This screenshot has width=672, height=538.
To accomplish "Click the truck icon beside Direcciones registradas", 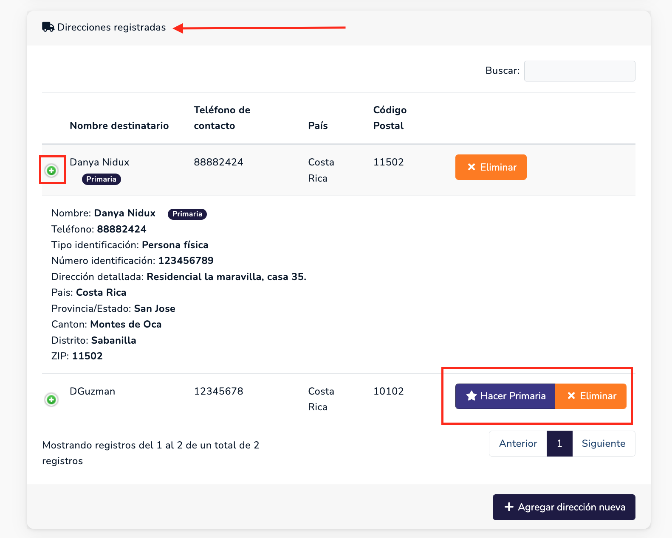I will tap(48, 27).
